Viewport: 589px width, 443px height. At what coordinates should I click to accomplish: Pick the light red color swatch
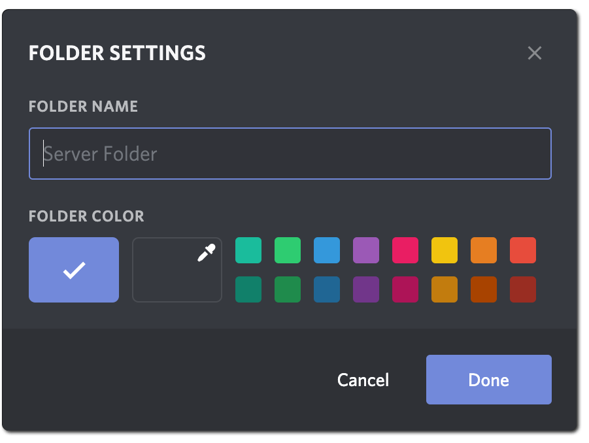click(523, 250)
